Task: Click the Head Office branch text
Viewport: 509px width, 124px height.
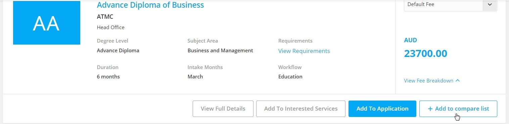Action: click(110, 27)
